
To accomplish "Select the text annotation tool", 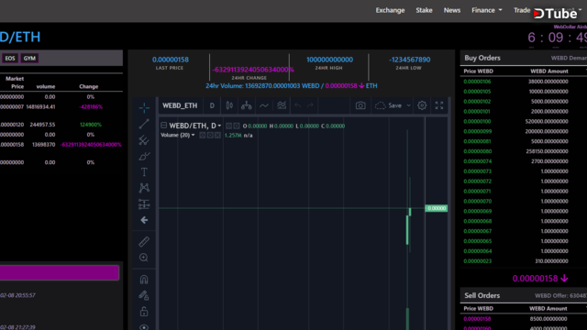I will pyautogui.click(x=144, y=171).
